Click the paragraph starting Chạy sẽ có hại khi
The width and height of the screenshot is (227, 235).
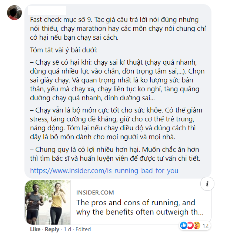coord(117,80)
